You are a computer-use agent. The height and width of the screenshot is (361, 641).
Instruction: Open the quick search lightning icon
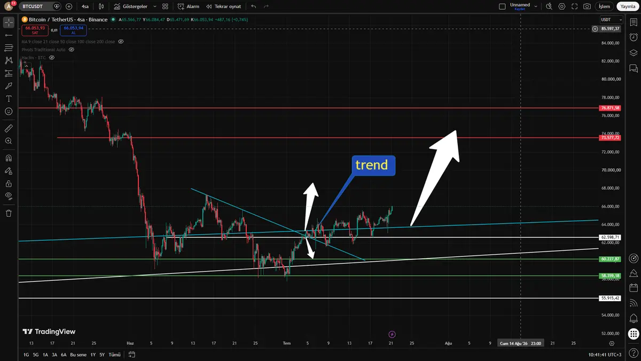click(549, 6)
